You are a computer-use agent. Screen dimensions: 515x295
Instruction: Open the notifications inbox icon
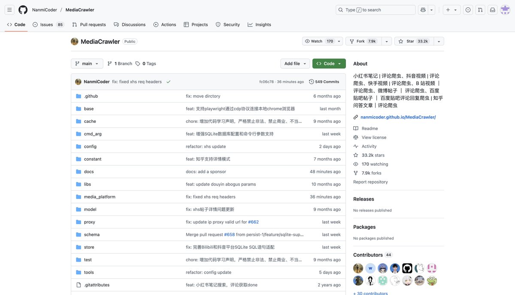[x=493, y=10]
